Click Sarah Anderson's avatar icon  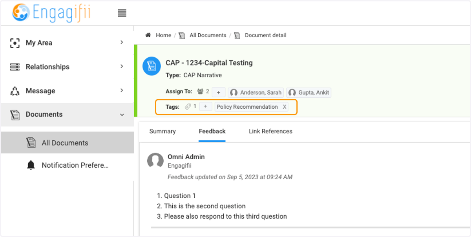(234, 93)
